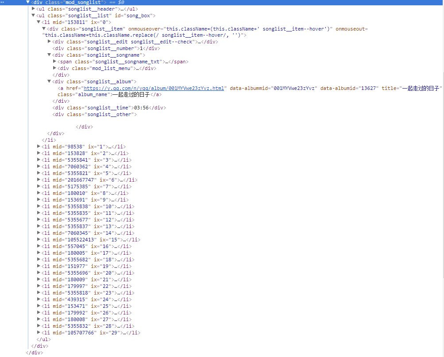Click data-albummid value "001MYVwe23zYvz"
This screenshot has height=357, width=444.
(294, 89)
